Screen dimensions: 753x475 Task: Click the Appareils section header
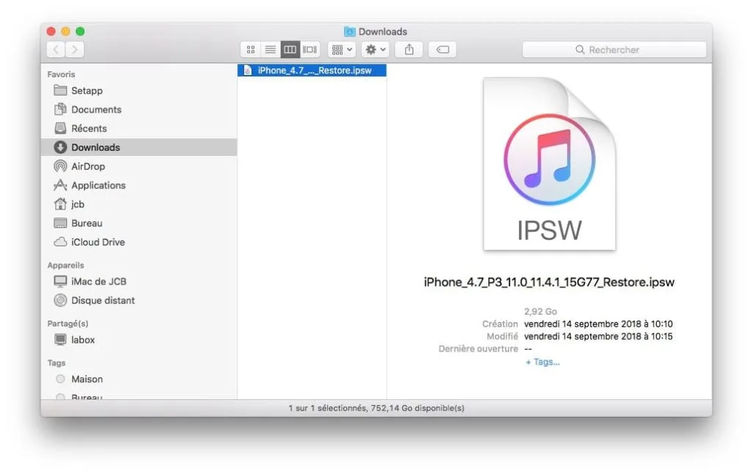65,265
